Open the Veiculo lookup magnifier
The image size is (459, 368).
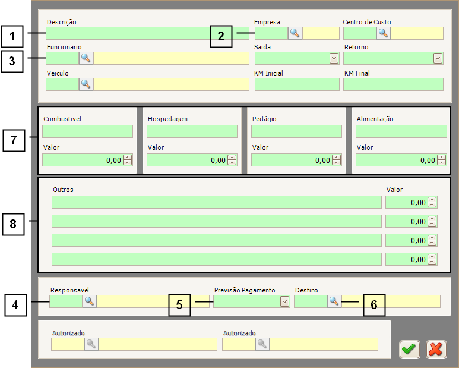point(87,84)
